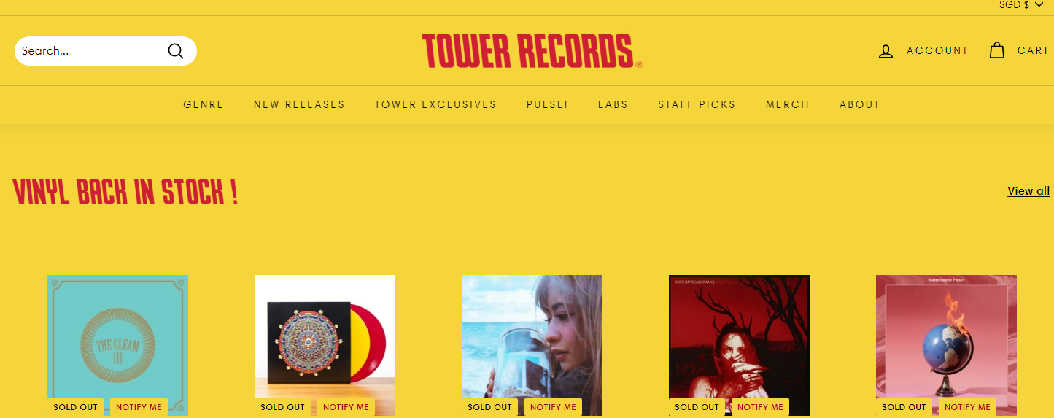Screen dimensions: 1054x418
Task: Expand the SGD $ currency dropdown
Action: point(1021,4)
